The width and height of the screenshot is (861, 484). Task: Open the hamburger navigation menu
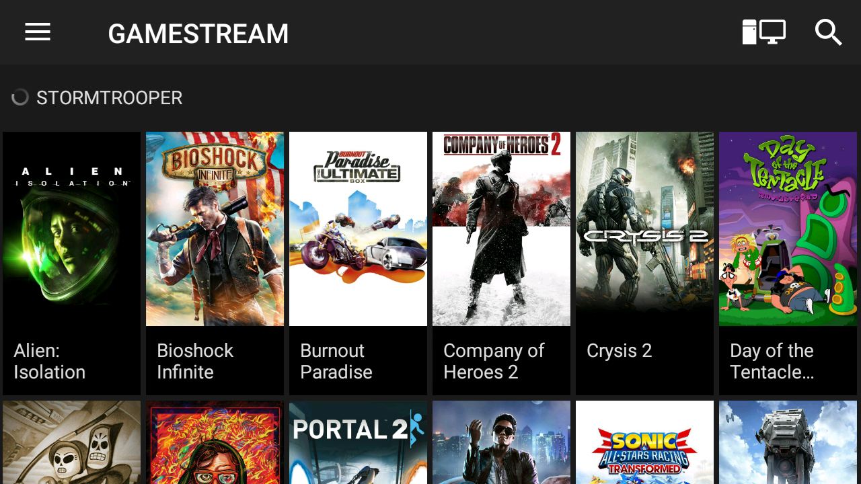[x=38, y=32]
